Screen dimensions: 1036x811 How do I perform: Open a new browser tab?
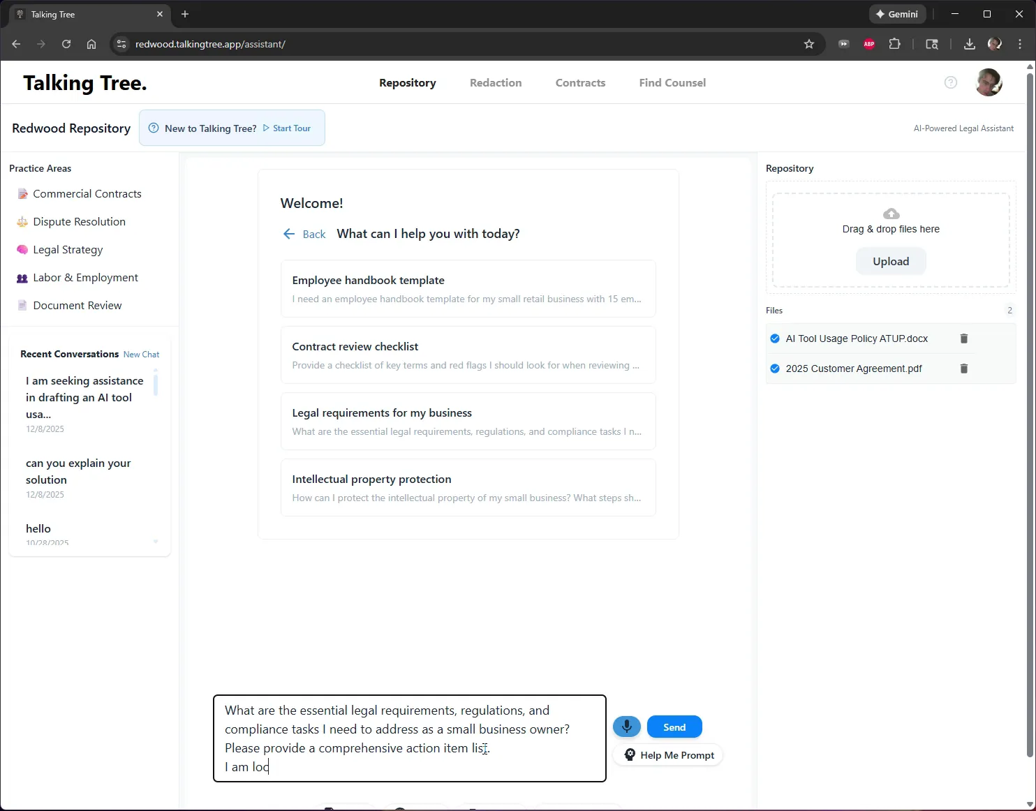185,14
